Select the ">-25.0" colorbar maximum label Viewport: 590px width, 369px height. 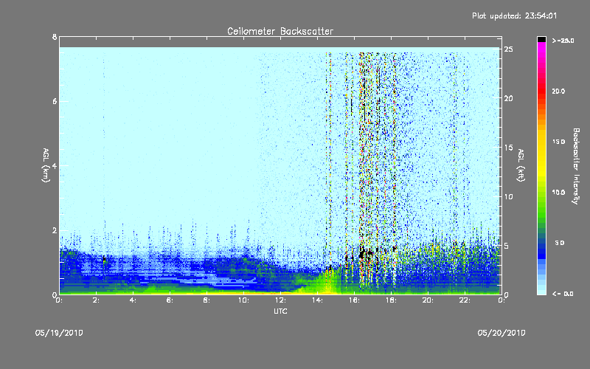(x=563, y=41)
